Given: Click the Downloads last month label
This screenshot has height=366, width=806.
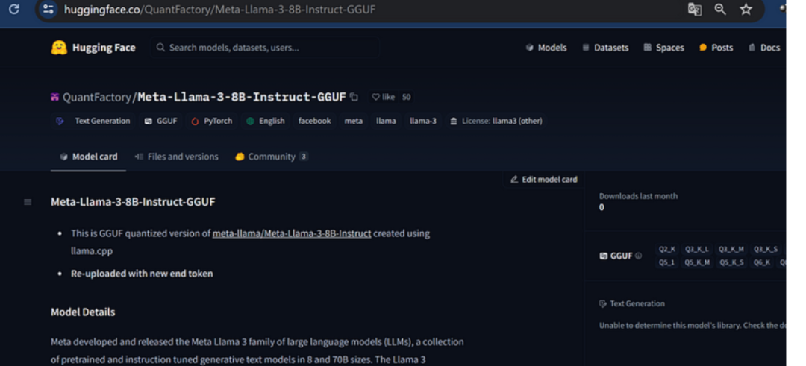Looking at the screenshot, I should point(638,196).
